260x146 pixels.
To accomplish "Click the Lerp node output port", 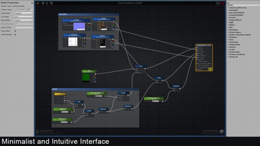I will point(145,68).
